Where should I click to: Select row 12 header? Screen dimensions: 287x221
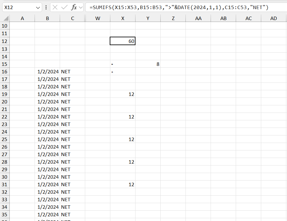pos(4,41)
